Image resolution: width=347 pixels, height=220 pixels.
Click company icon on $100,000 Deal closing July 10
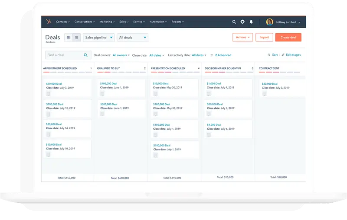[48, 114]
